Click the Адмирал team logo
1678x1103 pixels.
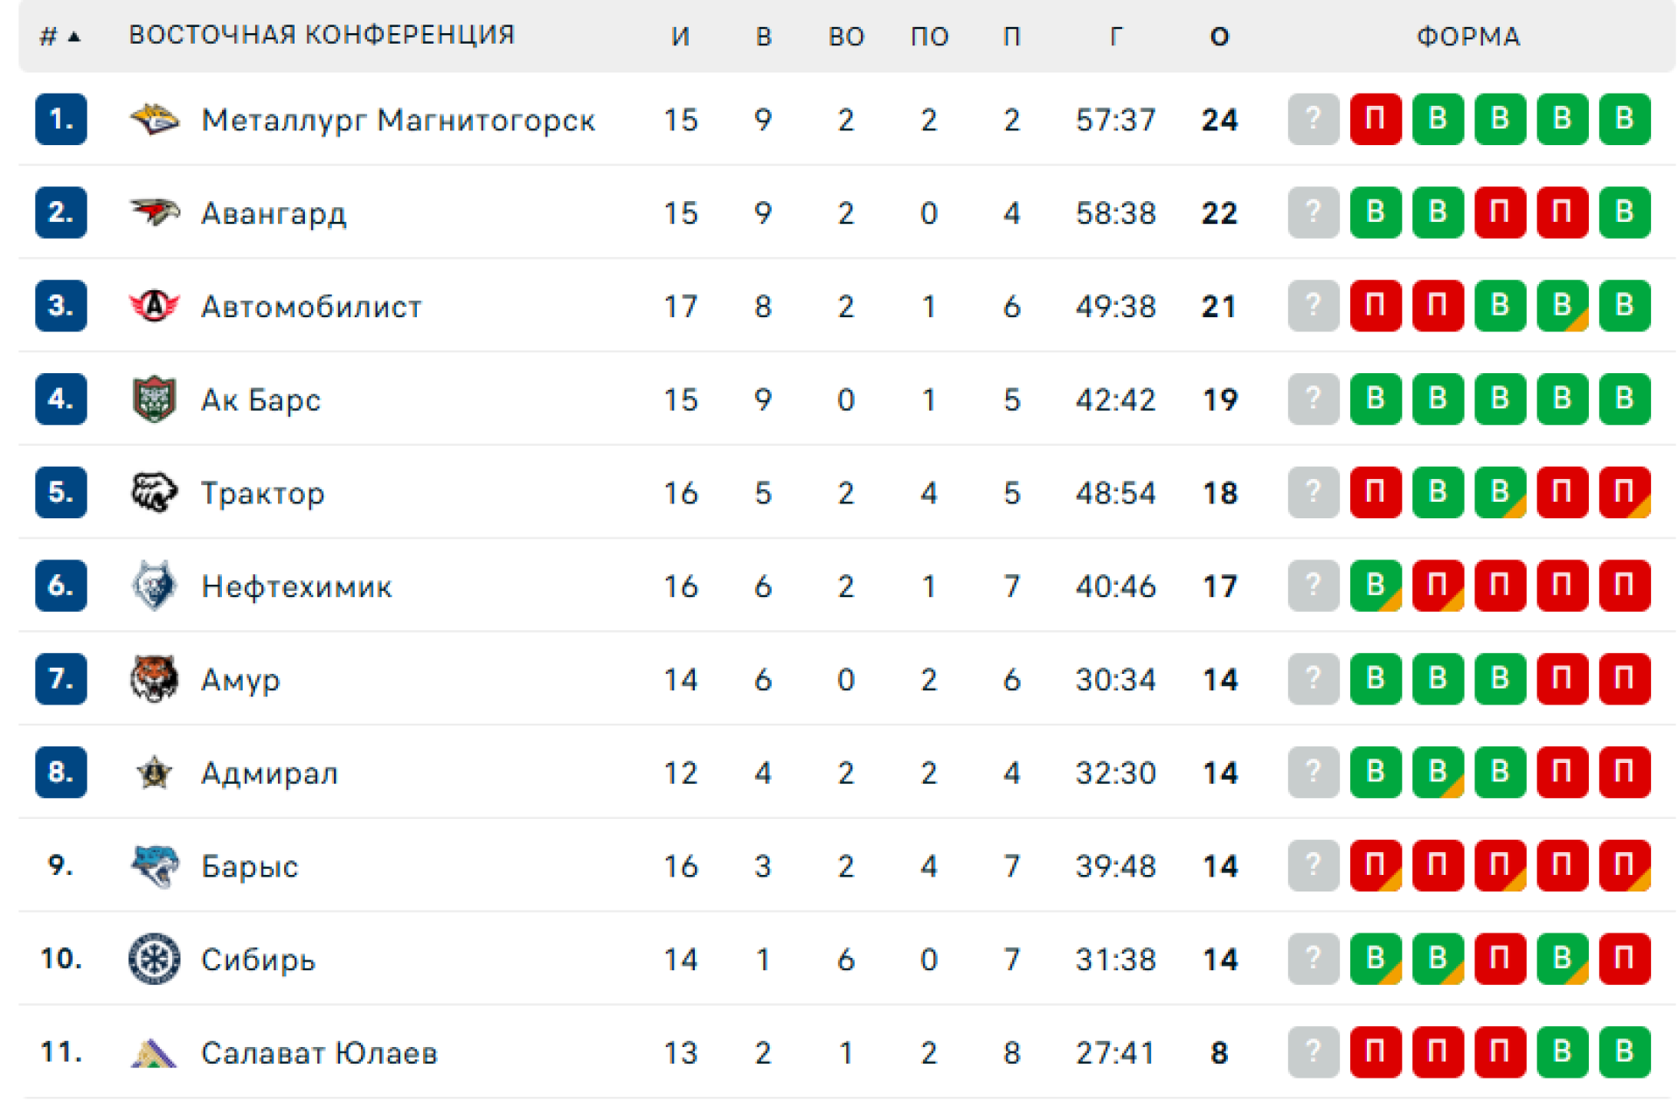coord(154,773)
